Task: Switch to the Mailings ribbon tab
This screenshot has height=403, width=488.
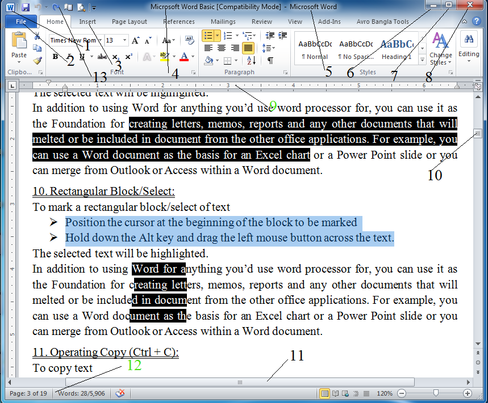Action: [223, 22]
